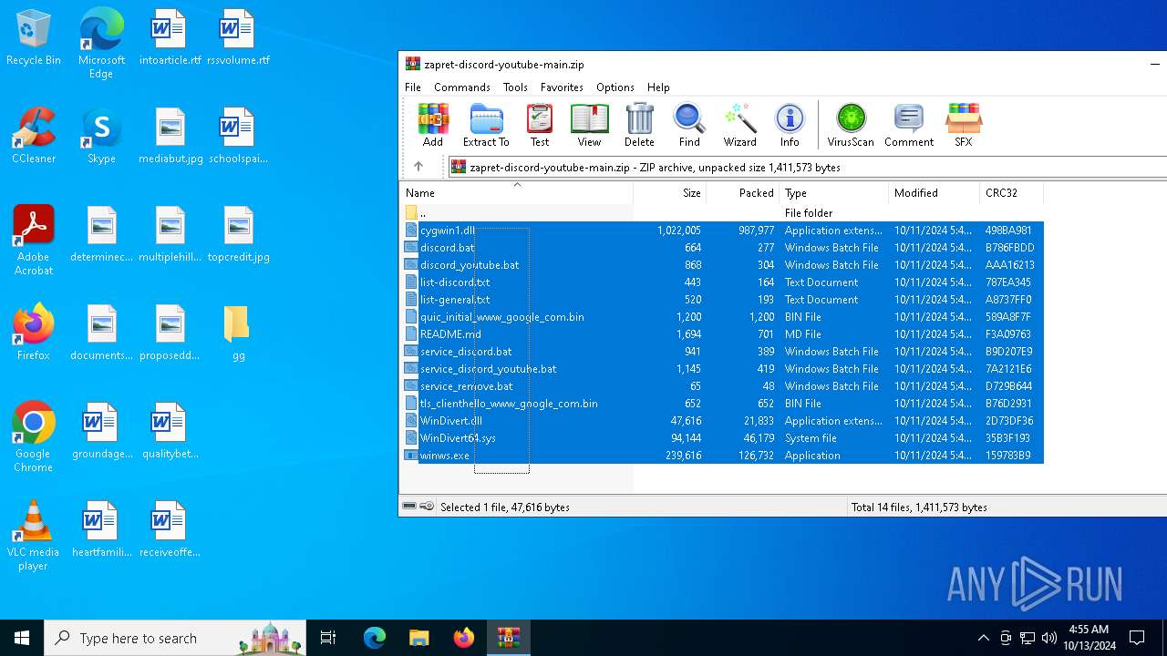Viewport: 1167px width, 656px height.
Task: Select the gg folder on desktop
Action: 238,333
